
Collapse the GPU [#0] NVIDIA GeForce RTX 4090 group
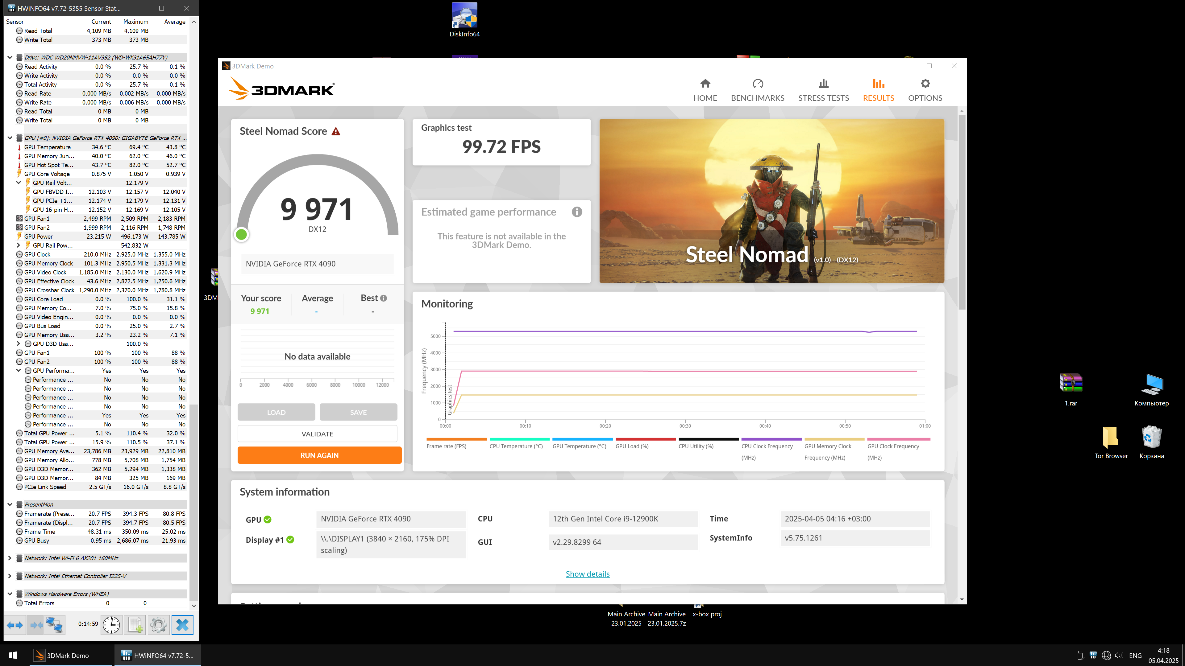(10, 138)
